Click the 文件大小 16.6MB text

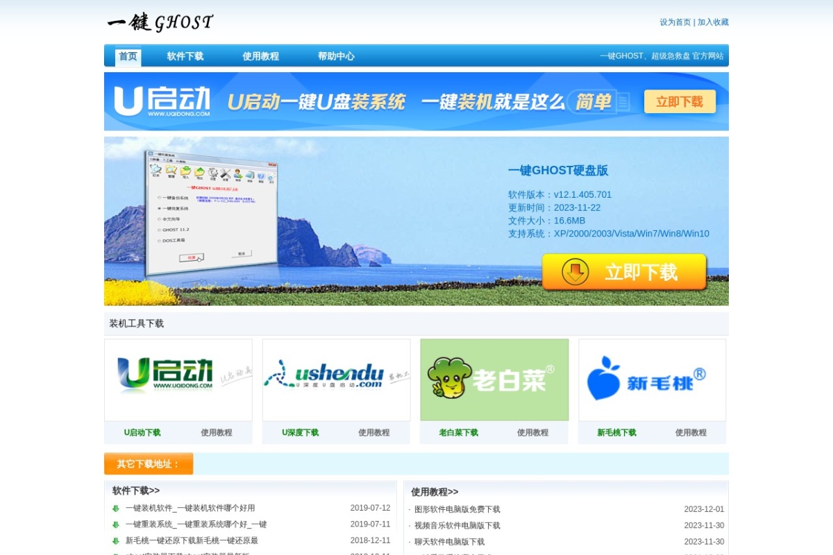[546, 221]
